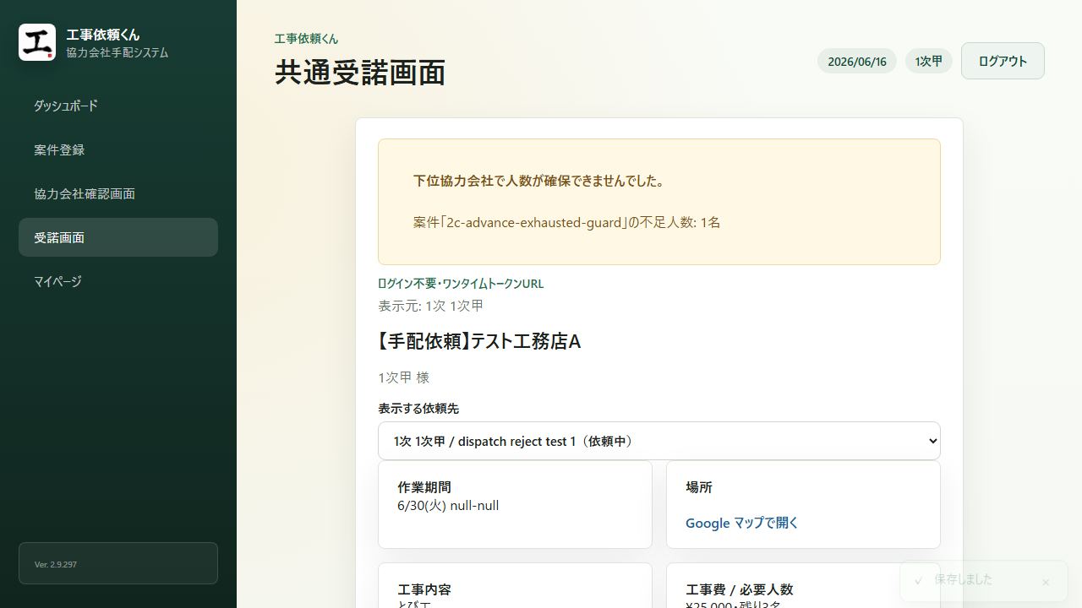
Task: Click the 工事費 / 必要人数 card title
Action: click(x=740, y=589)
